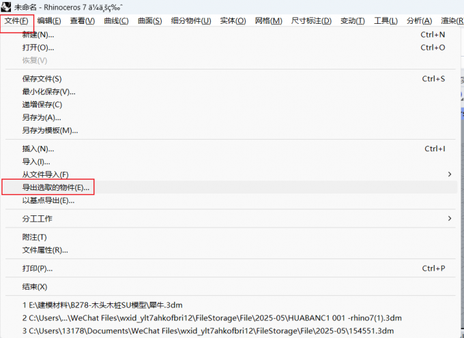Choose 以基点导出(E)... entry
Screen dimensions: 464x338
tap(48, 200)
